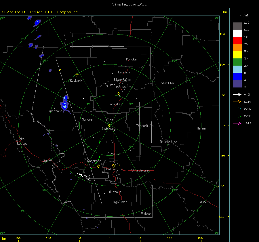Click the Calgary city label
Image resolution: width=259 pixels, height=242 pixels.
[112, 169]
